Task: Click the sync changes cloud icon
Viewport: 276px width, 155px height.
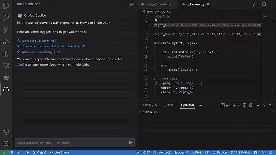Action: pyautogui.click(x=27, y=152)
